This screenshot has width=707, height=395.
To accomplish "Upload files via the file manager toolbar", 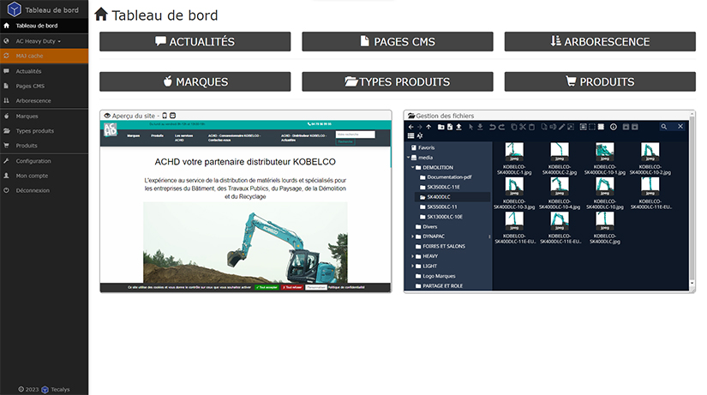I will [458, 127].
